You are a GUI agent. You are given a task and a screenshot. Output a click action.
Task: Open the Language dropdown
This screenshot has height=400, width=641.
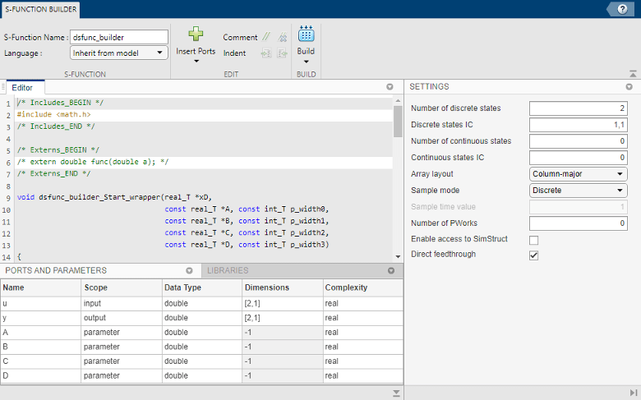coord(119,53)
